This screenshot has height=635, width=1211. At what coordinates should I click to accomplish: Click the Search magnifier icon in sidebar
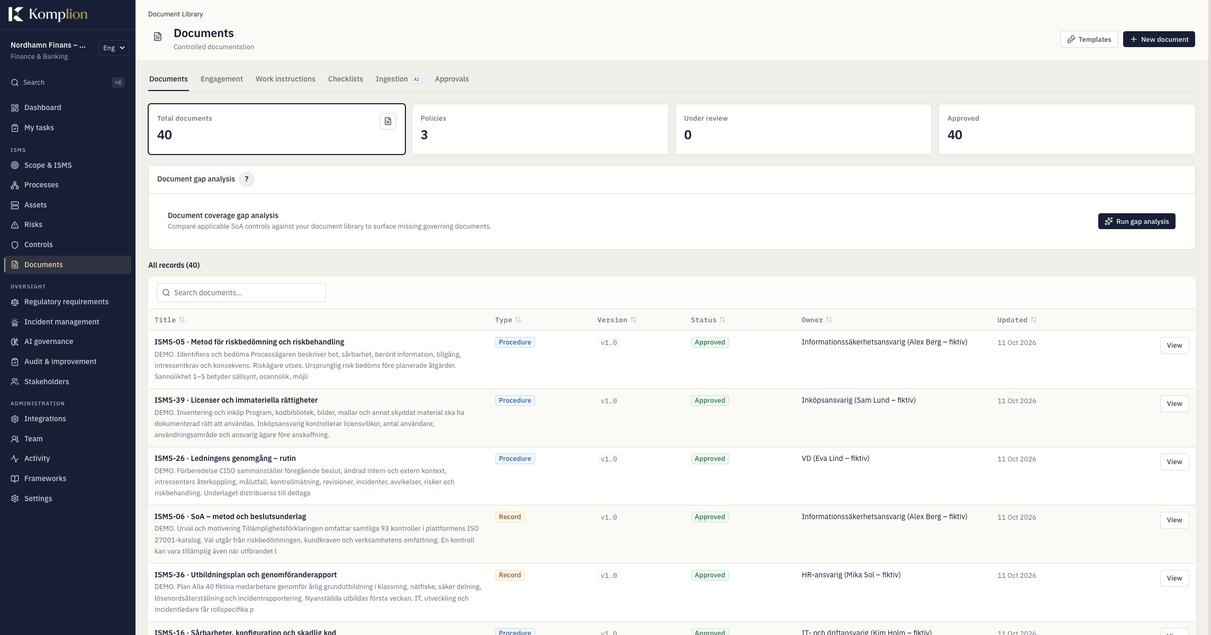click(x=15, y=83)
